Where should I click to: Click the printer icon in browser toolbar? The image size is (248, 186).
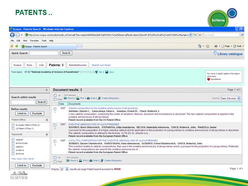click(216, 46)
